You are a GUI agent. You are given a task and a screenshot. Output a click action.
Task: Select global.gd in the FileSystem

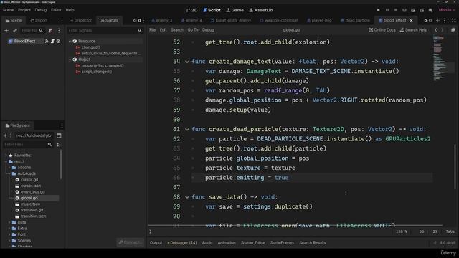(x=29, y=198)
